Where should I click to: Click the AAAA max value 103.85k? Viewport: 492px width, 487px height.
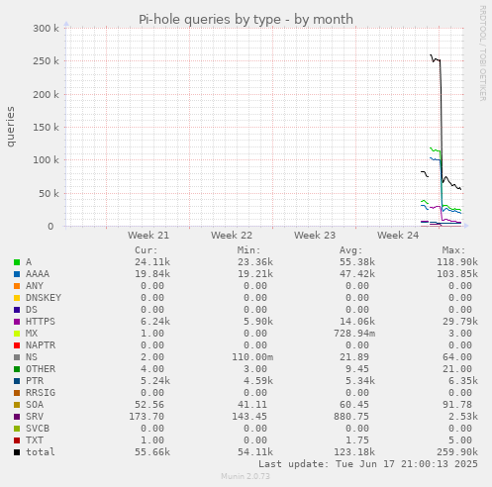point(457,274)
